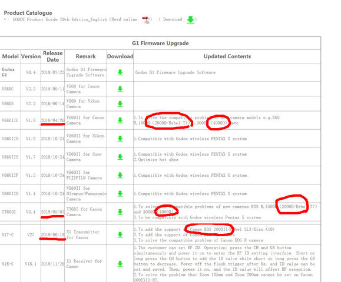This screenshot has height=282, width=341.
Task: Select release date 2019/05/07
Action: coord(52,211)
